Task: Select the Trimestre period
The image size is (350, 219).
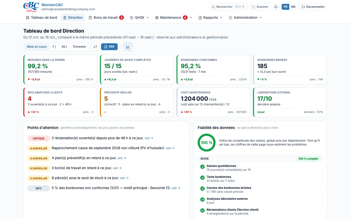Action: tap(79, 47)
